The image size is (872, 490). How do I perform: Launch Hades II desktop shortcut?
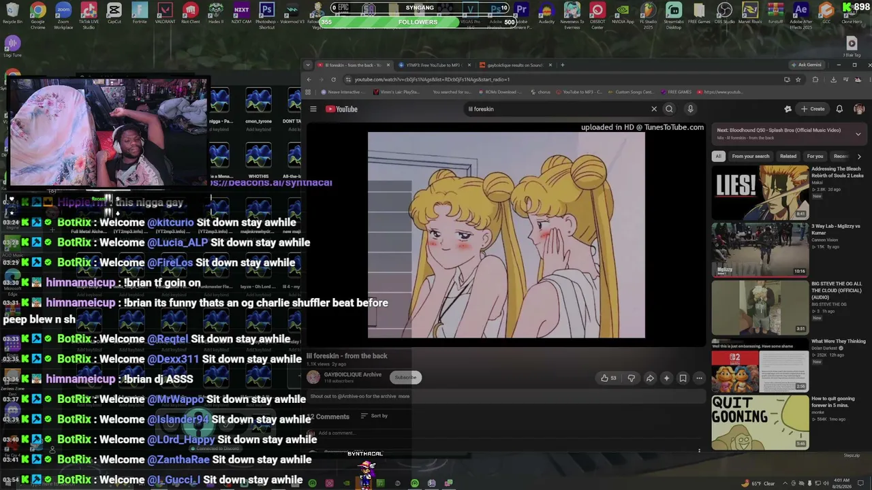(x=216, y=13)
